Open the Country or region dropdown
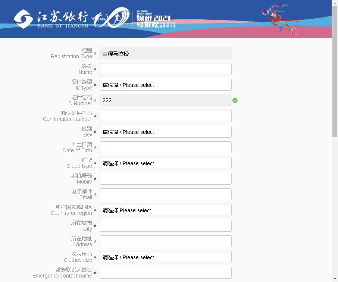The height and width of the screenshot is (282, 338). click(166, 210)
